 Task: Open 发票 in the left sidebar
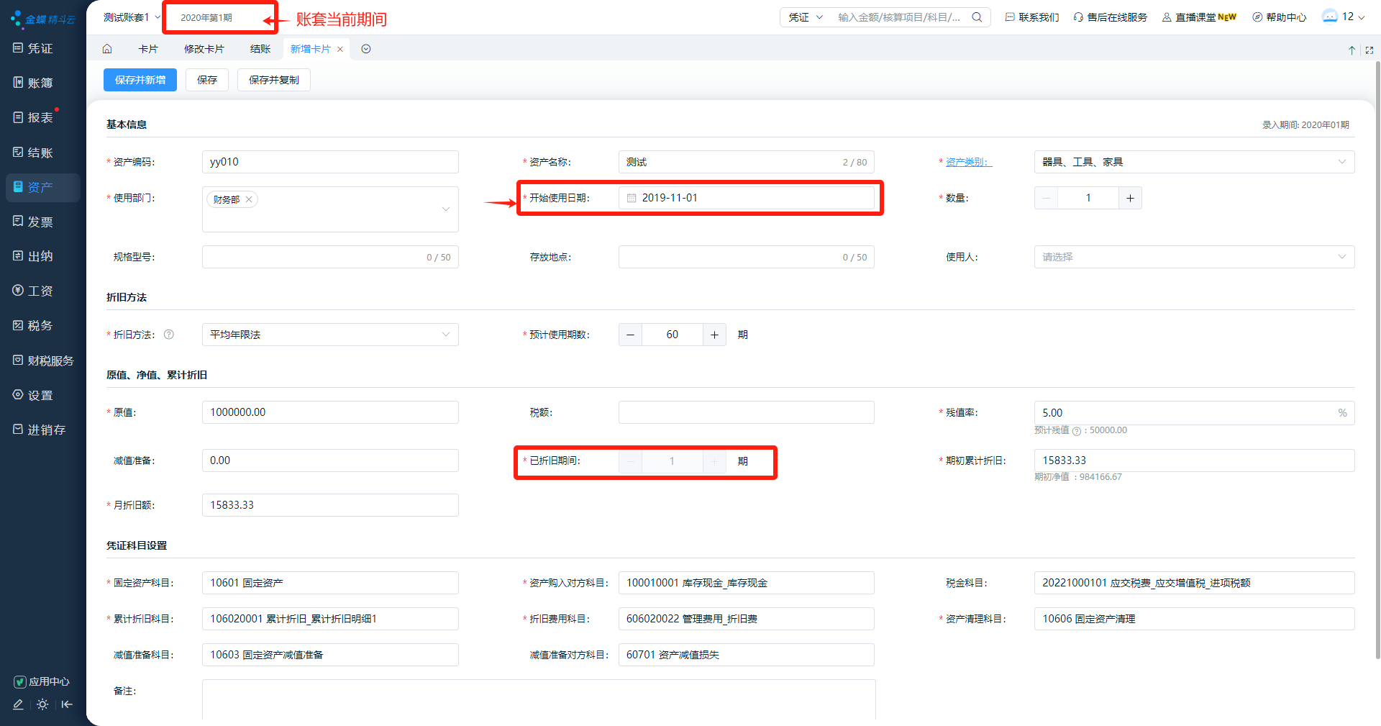click(x=40, y=222)
